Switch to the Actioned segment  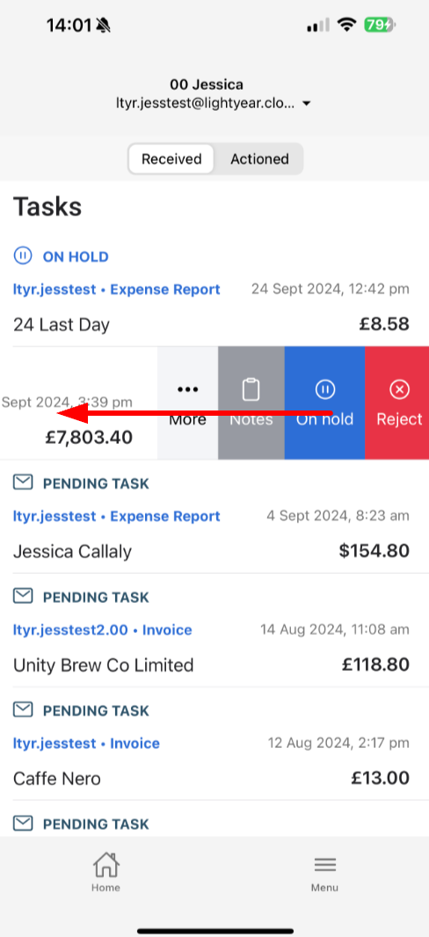tap(259, 159)
